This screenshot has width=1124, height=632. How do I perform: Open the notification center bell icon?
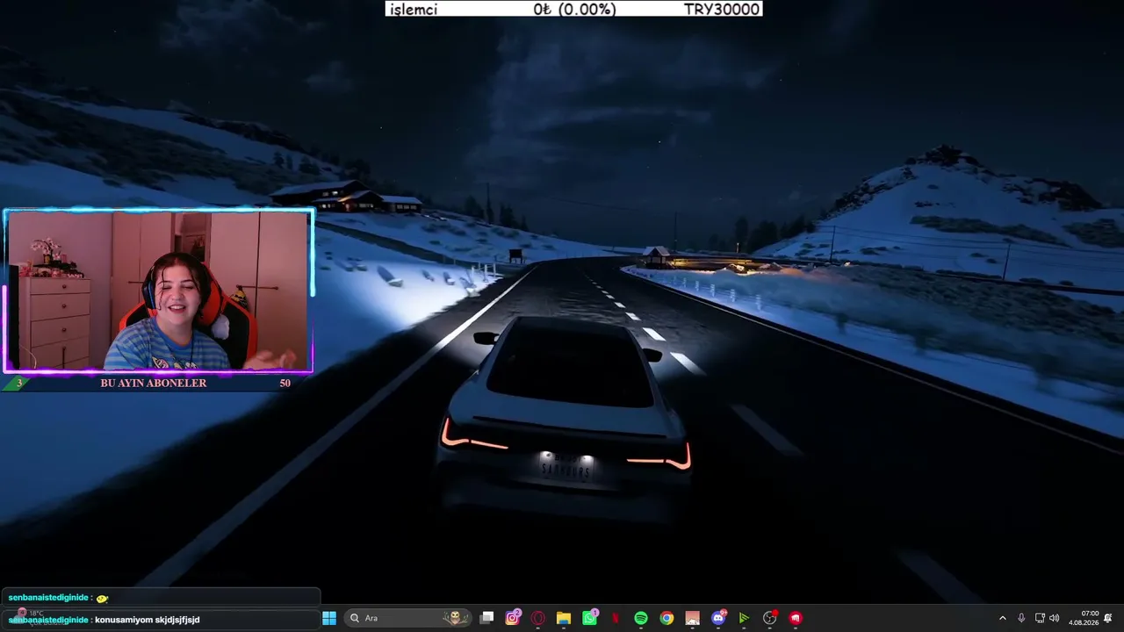coord(1108,618)
